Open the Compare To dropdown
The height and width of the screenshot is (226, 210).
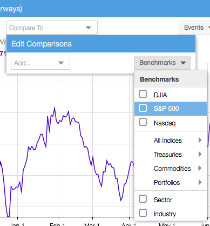point(52,28)
